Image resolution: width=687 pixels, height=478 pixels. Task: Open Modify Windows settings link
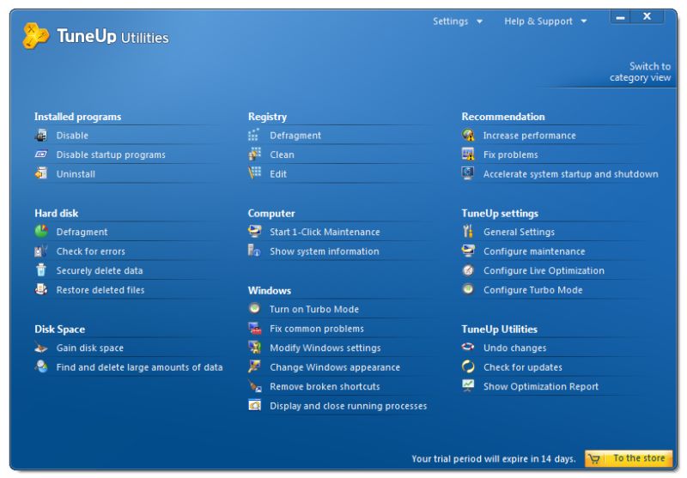pyautogui.click(x=325, y=348)
